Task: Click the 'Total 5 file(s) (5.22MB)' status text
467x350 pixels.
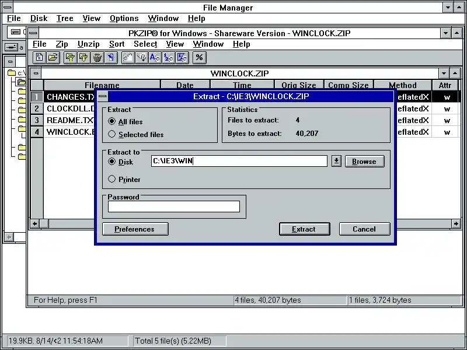Action: (173, 341)
